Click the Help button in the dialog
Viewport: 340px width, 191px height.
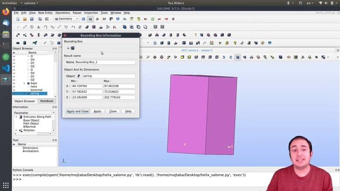pos(128,111)
